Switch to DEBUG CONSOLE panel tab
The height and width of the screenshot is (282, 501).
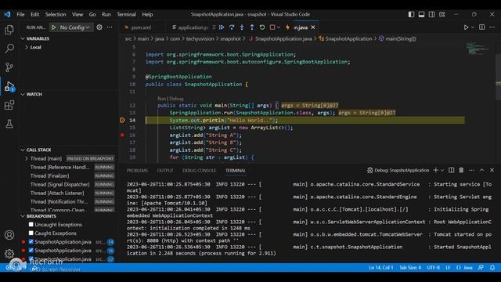pos(199,171)
